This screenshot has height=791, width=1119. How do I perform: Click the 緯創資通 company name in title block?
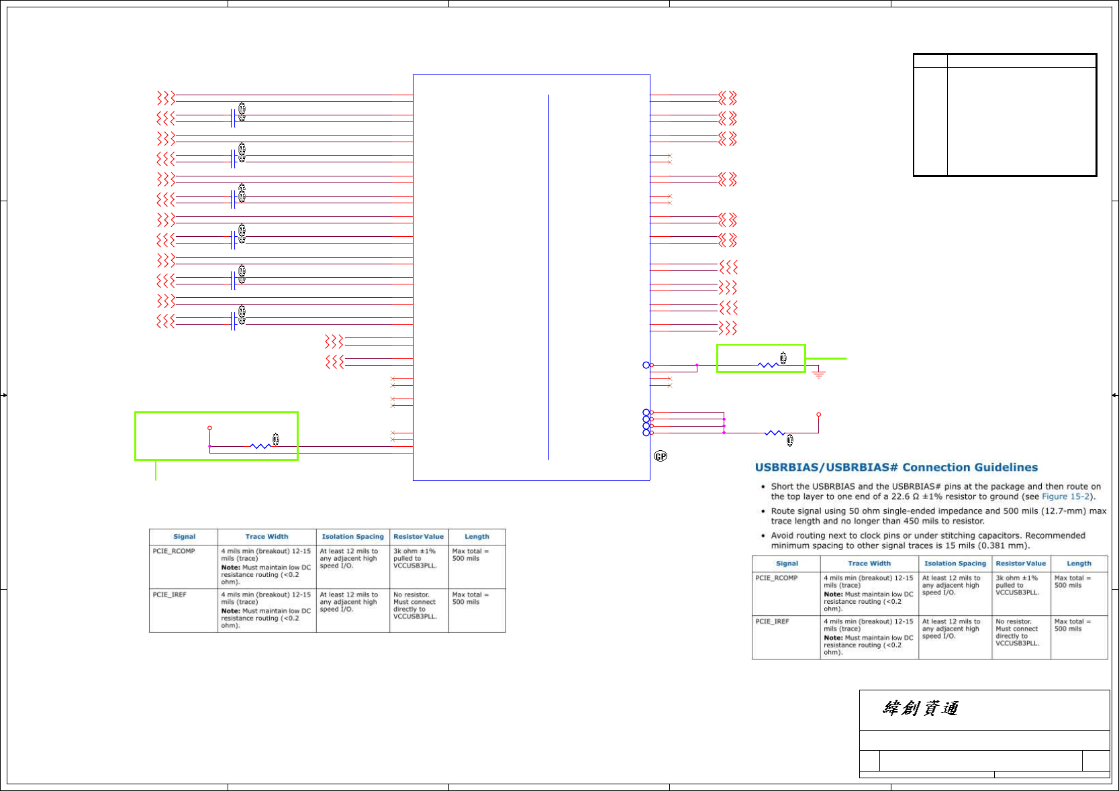[920, 708]
